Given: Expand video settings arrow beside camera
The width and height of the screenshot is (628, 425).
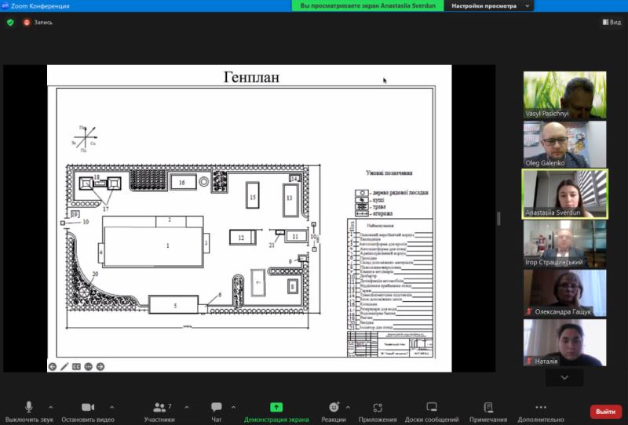Looking at the screenshot, I should click(111, 407).
